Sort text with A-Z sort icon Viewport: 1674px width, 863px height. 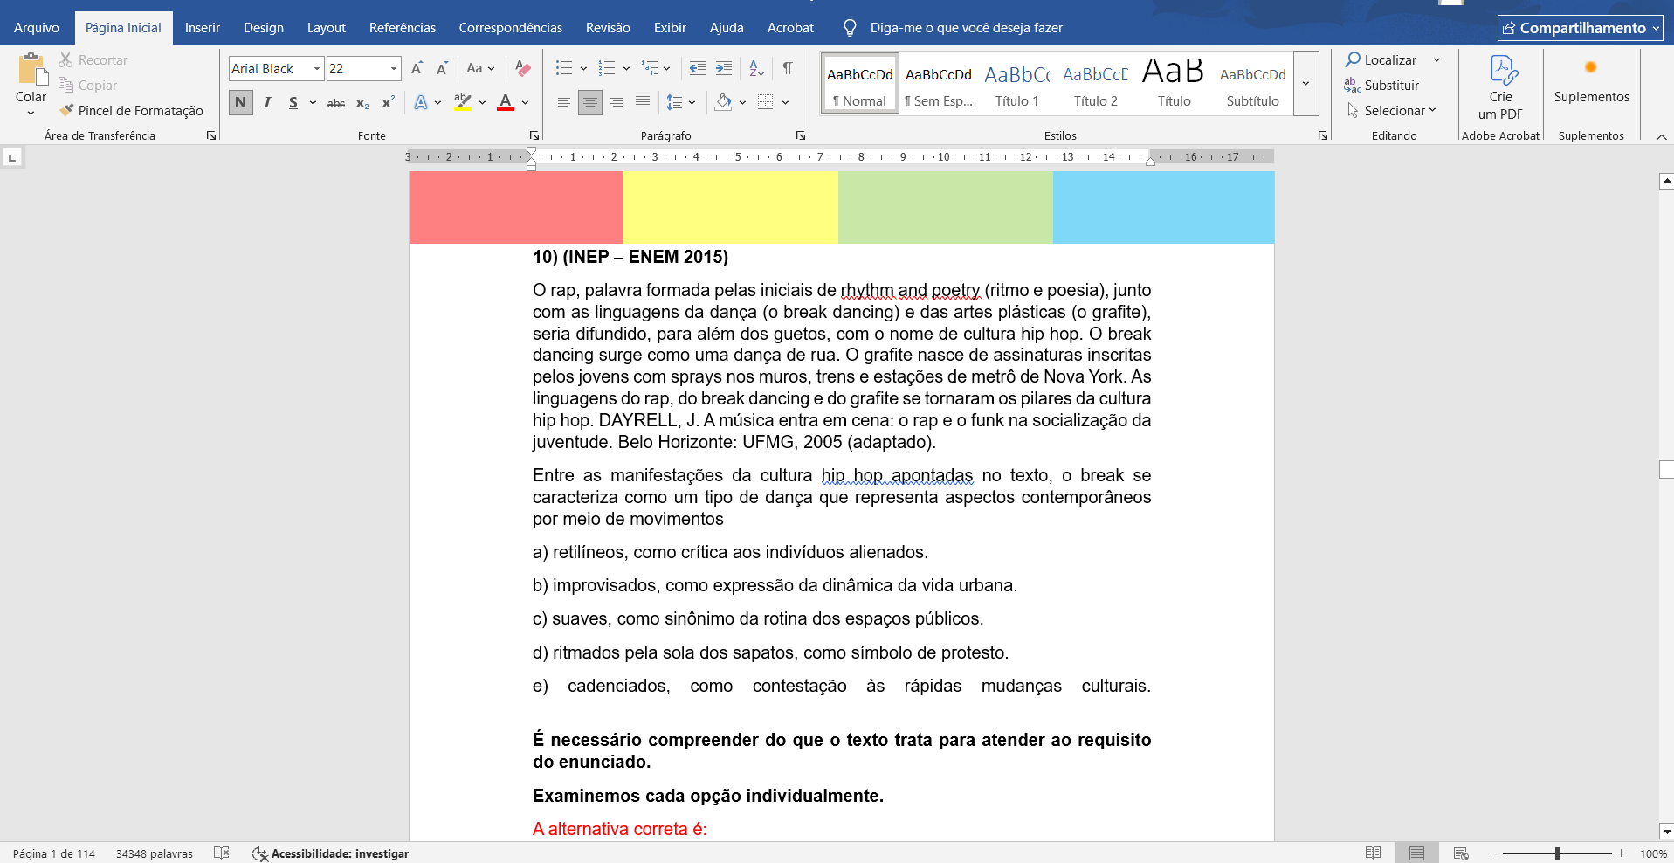[x=757, y=68]
